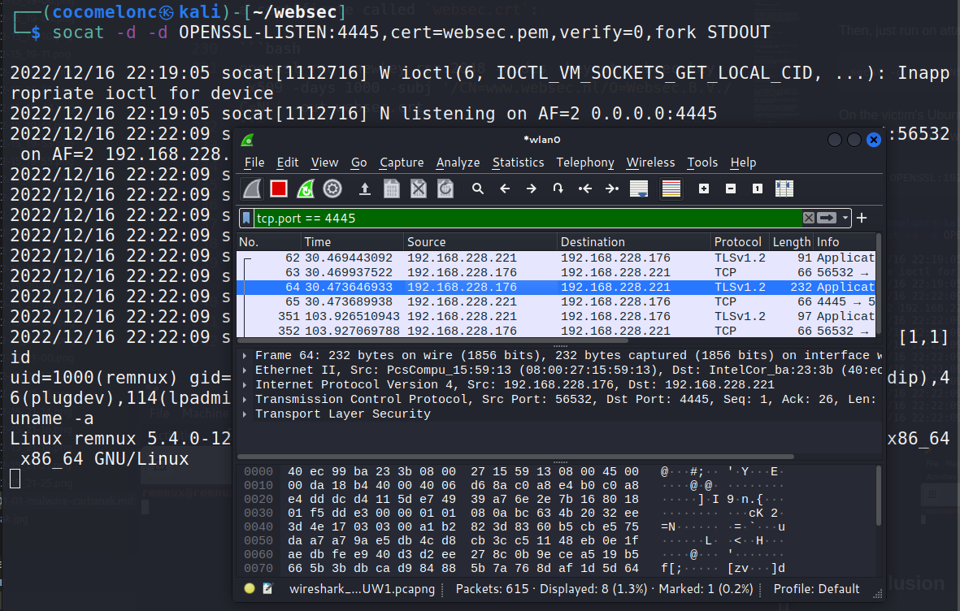Toggle auto-scroll during live capture
This screenshot has height=611, width=960.
pyautogui.click(x=639, y=188)
